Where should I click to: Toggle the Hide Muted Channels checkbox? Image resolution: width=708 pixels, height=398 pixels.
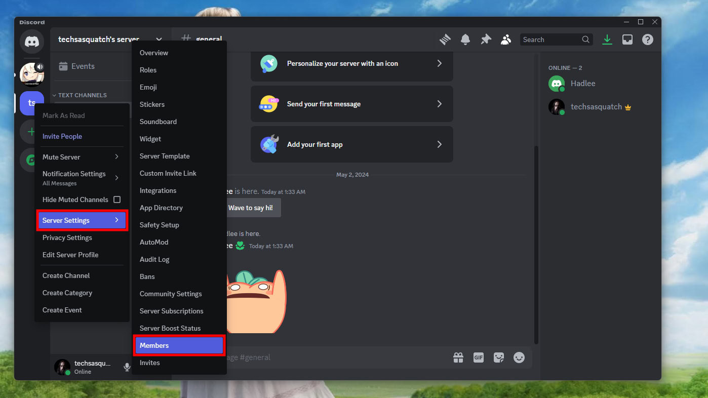pos(117,200)
